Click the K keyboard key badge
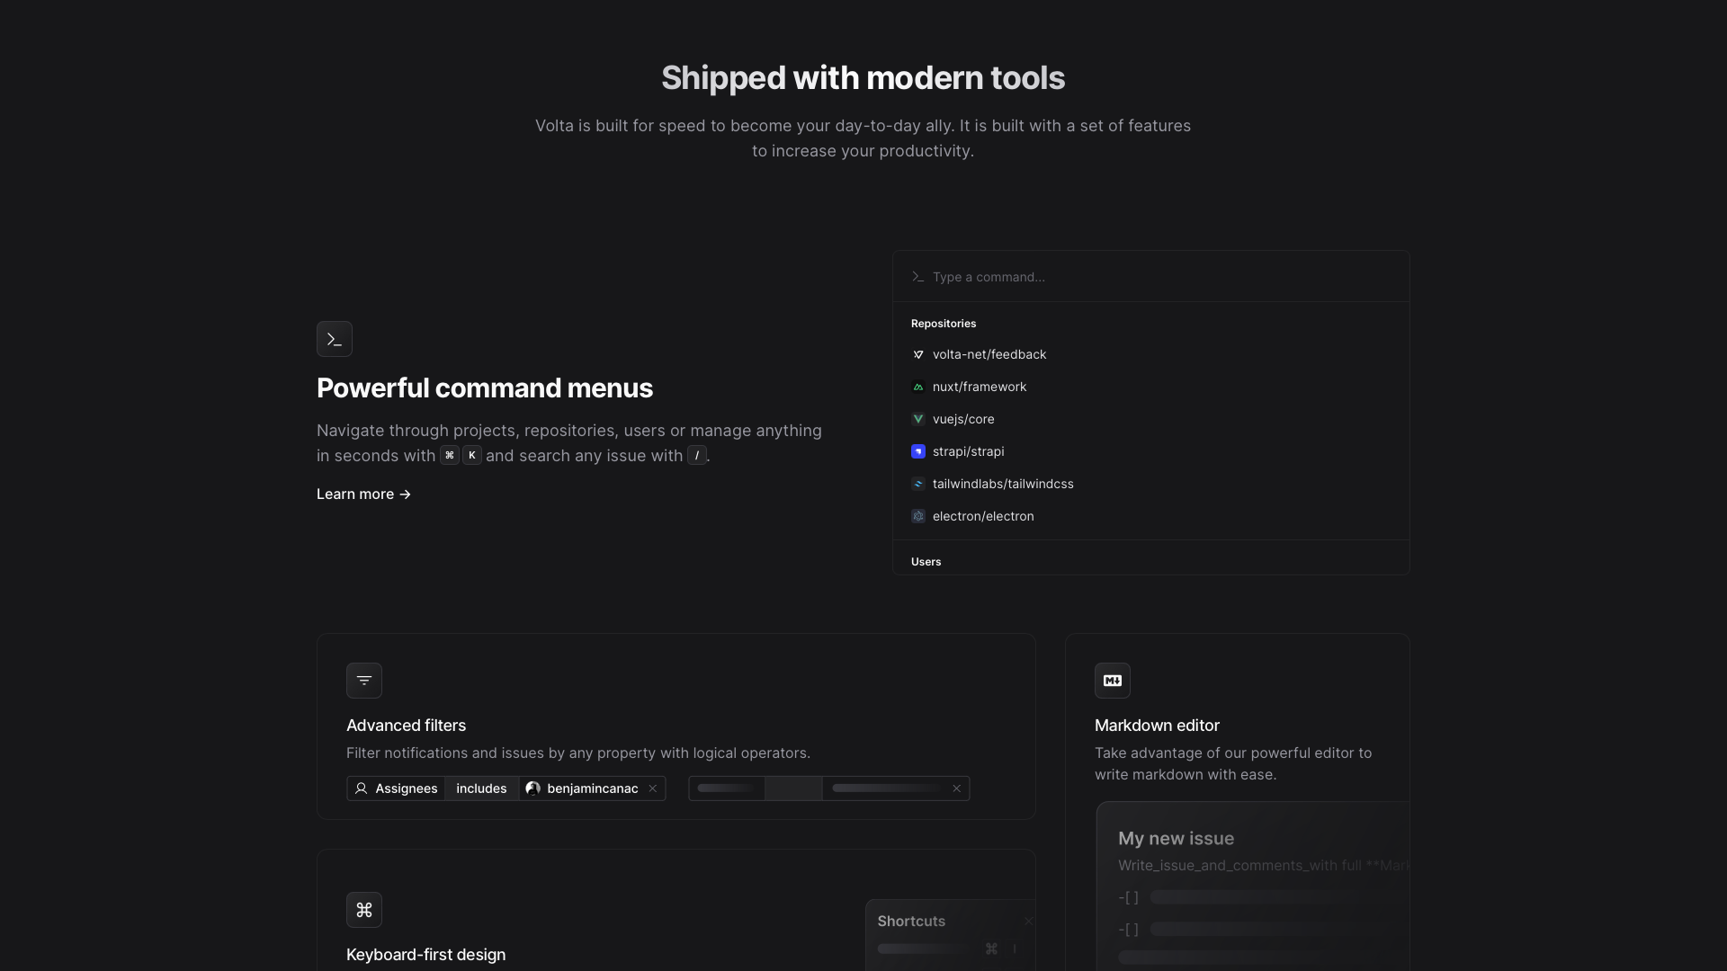This screenshot has width=1727, height=971. tap(472, 455)
